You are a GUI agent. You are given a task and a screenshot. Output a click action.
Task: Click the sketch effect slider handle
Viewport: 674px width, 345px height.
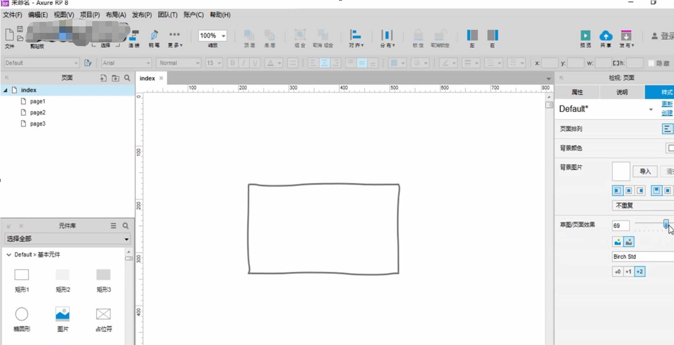(x=666, y=224)
